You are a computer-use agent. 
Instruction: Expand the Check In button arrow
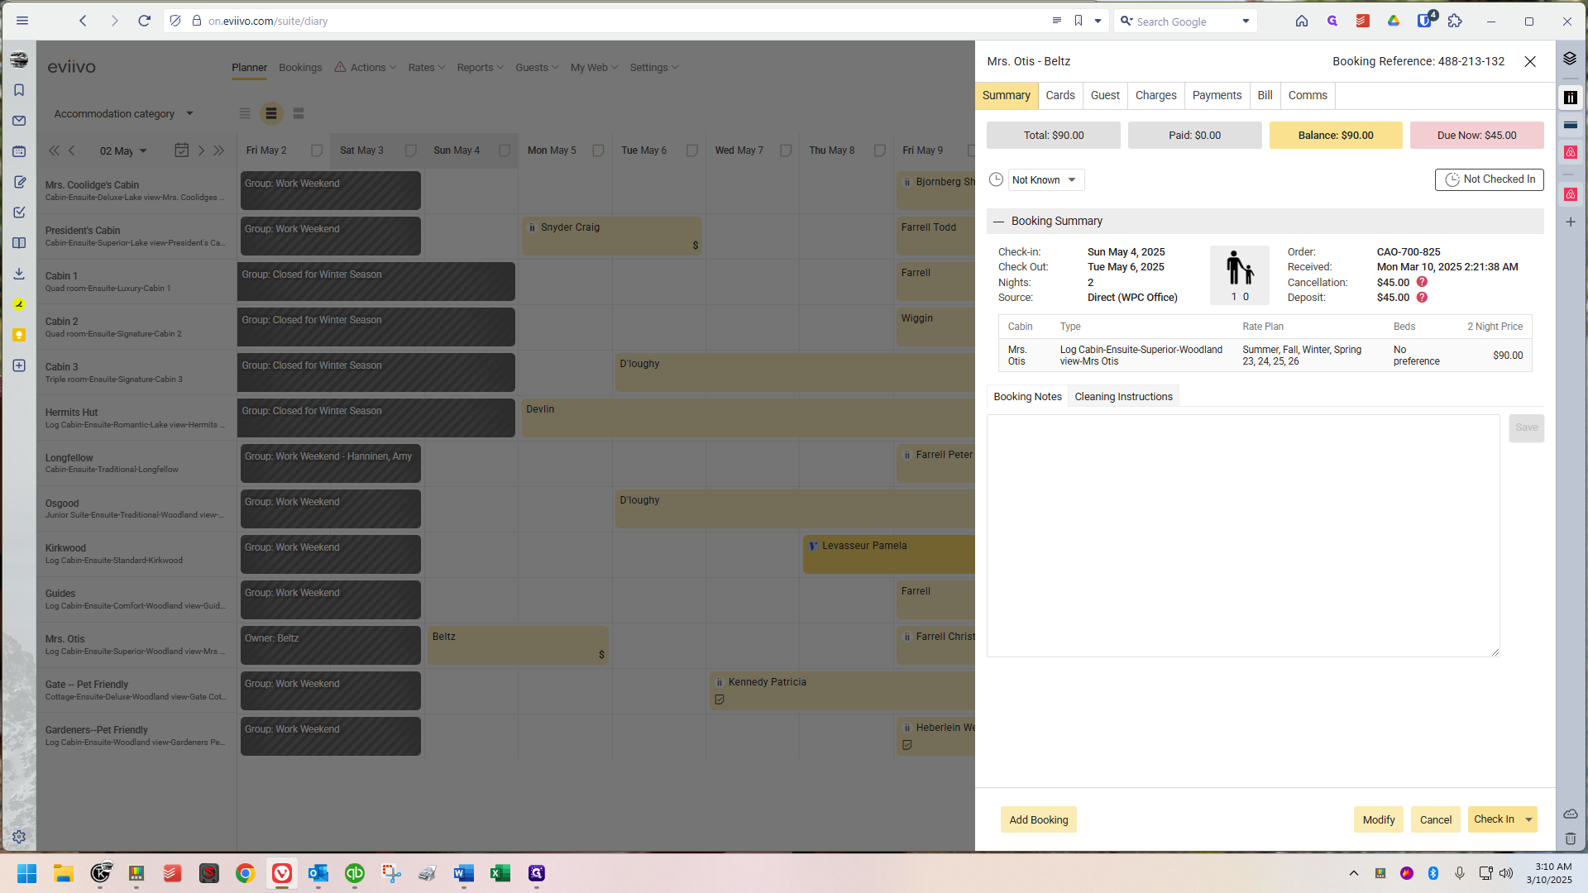click(x=1528, y=819)
